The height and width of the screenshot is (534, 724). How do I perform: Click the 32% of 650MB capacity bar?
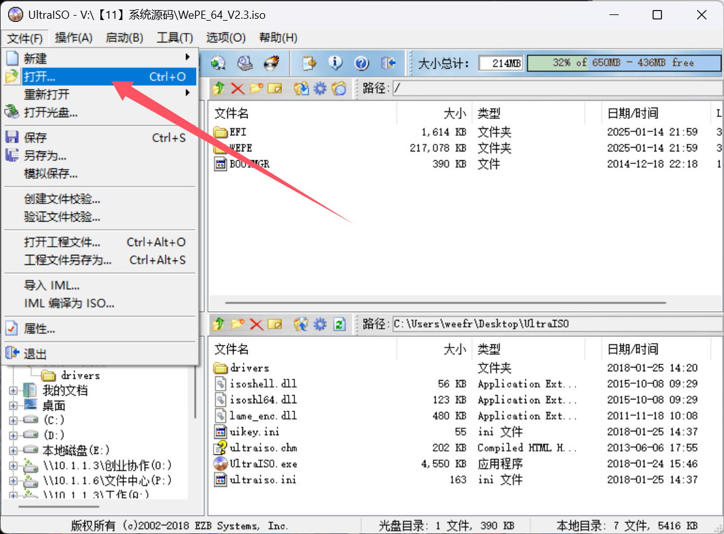624,63
